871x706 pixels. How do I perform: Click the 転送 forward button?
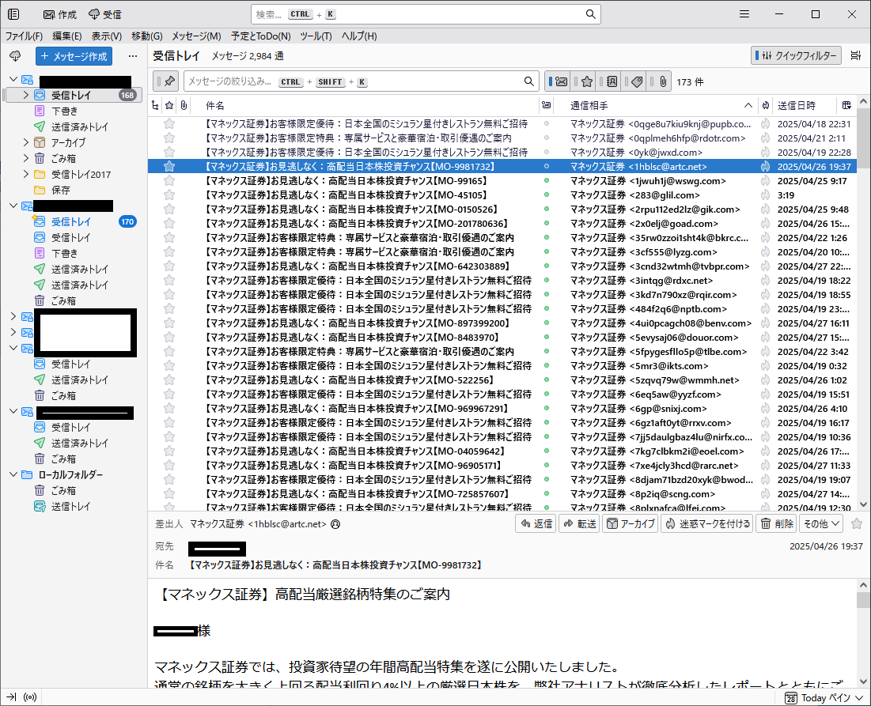pos(579,523)
